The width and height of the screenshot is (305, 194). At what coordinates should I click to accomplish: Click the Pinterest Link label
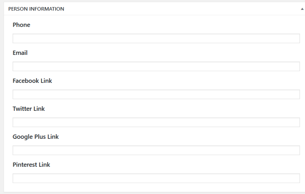31,165
